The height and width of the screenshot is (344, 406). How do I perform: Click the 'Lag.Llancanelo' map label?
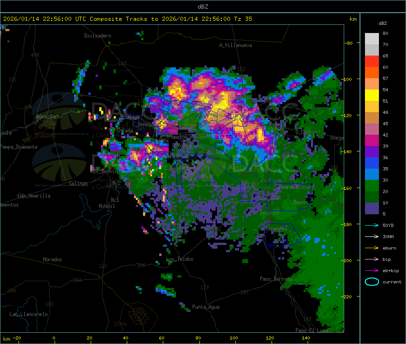[28, 314]
